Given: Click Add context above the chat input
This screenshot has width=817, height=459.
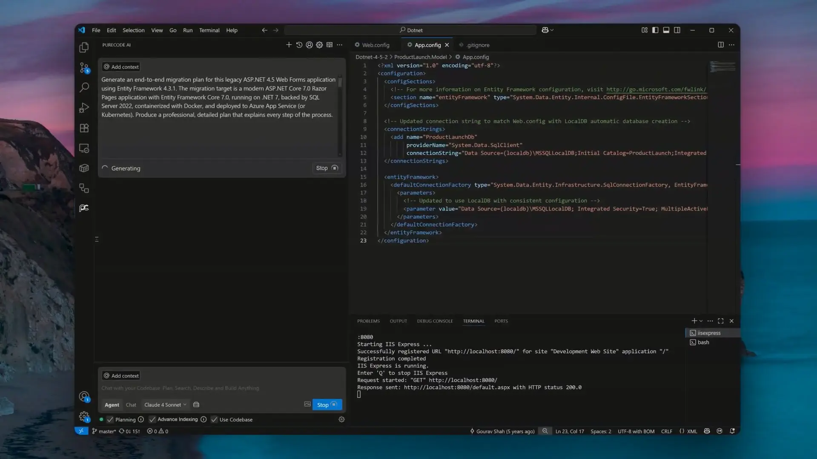Looking at the screenshot, I should (x=121, y=376).
